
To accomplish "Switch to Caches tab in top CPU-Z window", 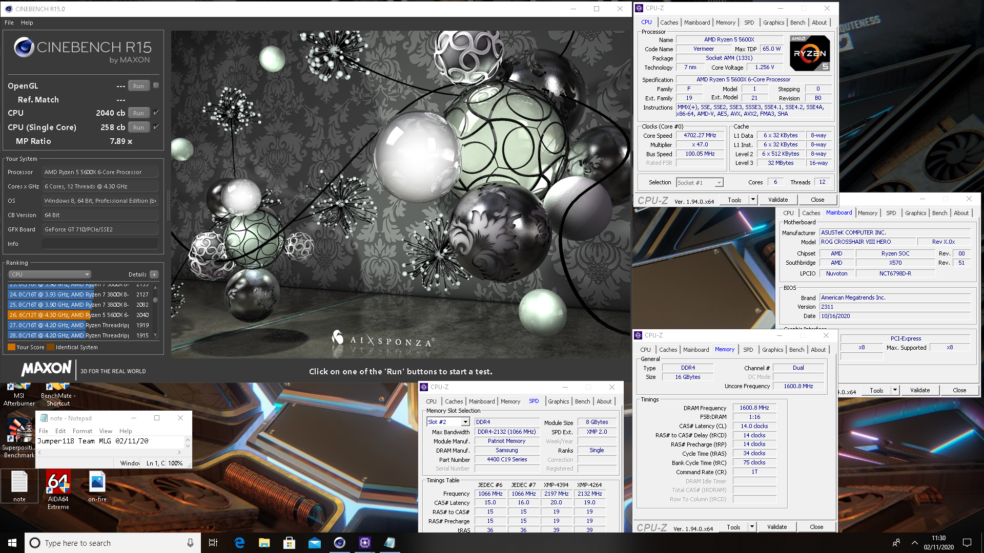I will [668, 23].
